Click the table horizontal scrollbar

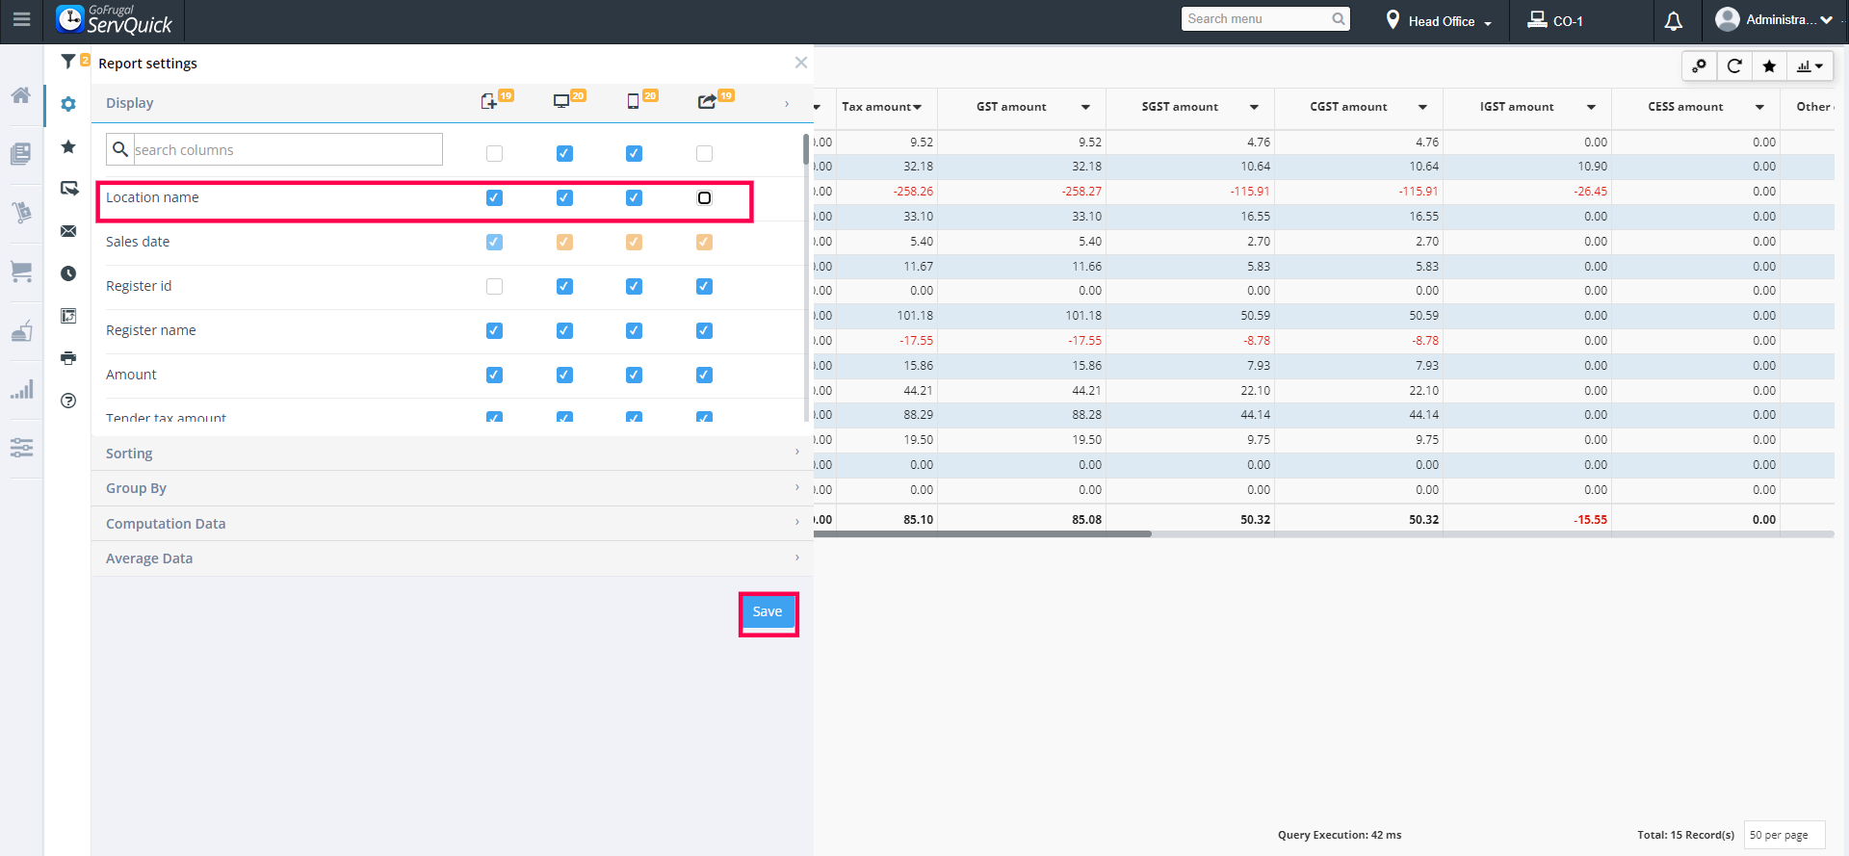click(982, 533)
